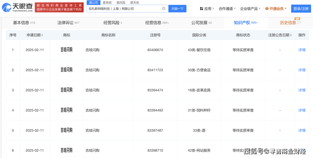Click the 43类-餐饮住宿 category cell
The width and height of the screenshot is (313, 158).
coord(199,50)
